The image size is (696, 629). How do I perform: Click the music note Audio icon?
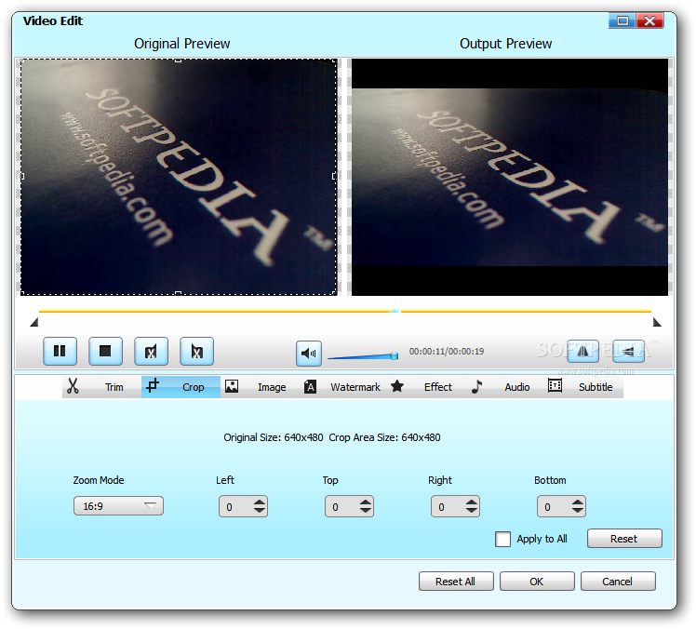tap(476, 386)
